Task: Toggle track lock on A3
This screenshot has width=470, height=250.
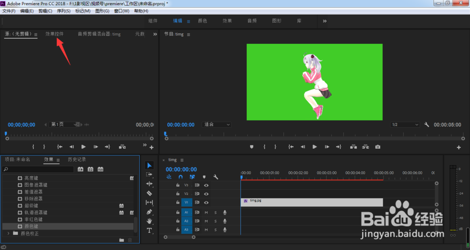Action: 178,230
